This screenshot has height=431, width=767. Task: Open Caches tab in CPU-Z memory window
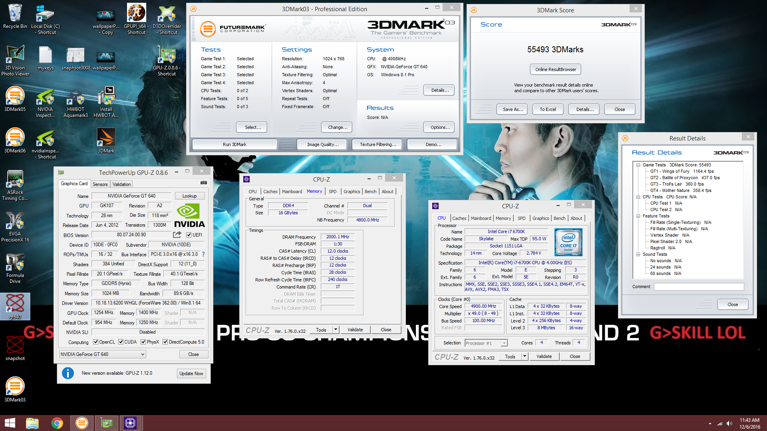tap(270, 192)
